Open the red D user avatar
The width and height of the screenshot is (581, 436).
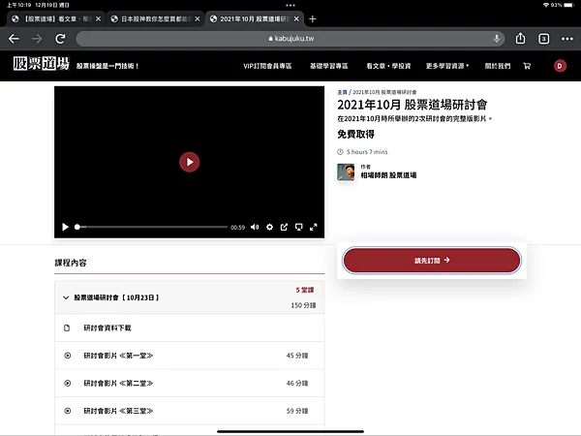[560, 66]
